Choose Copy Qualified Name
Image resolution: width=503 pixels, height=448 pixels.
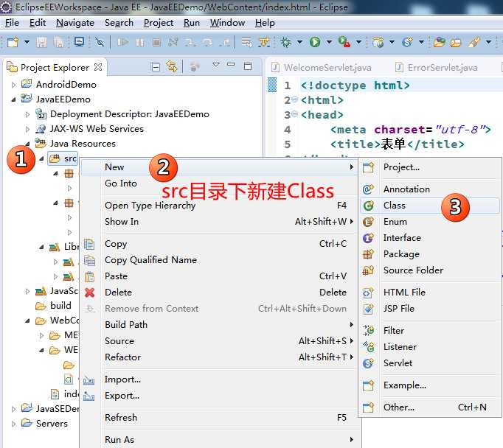point(218,260)
